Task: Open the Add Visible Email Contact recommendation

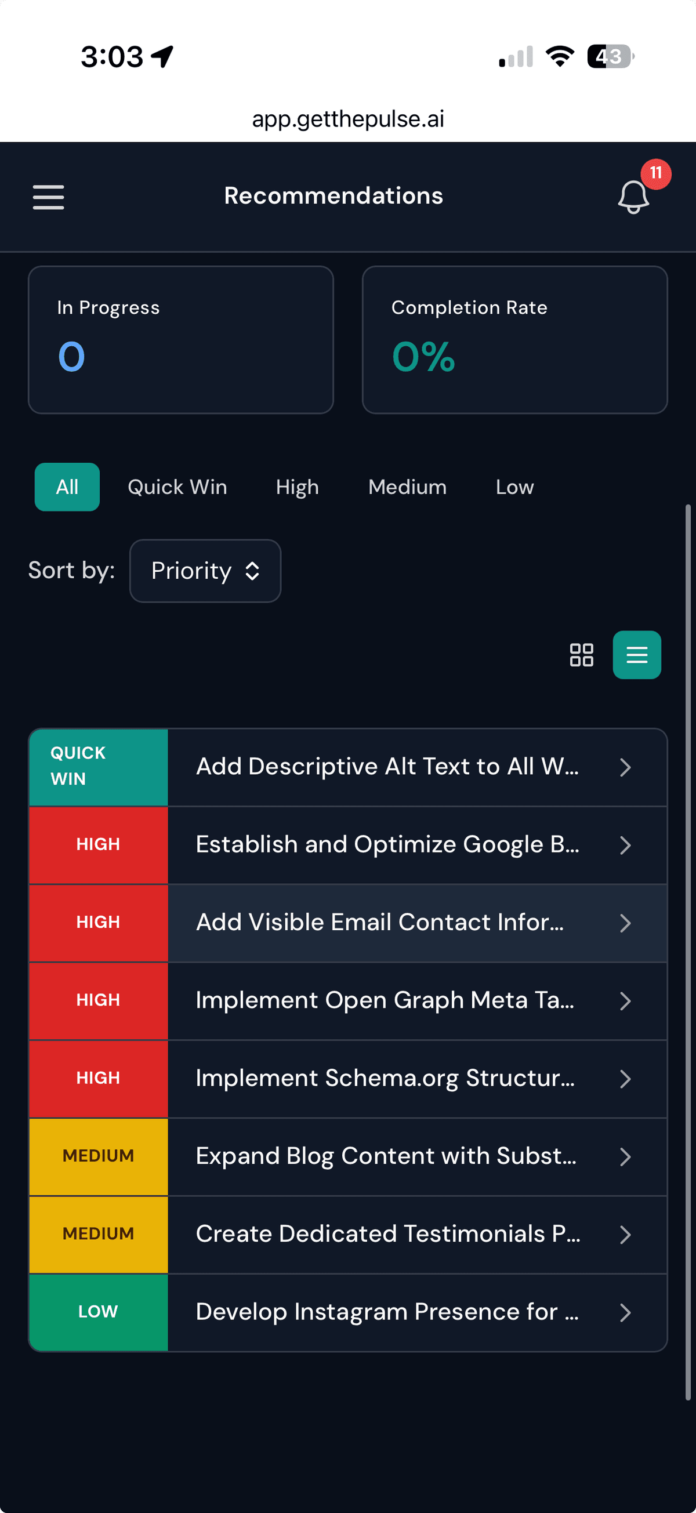Action: click(380, 923)
